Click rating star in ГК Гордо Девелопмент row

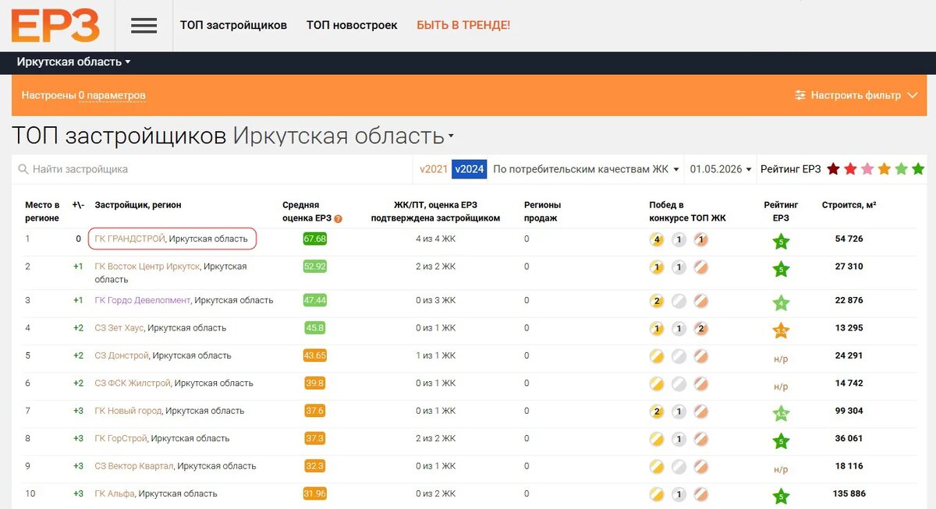pyautogui.click(x=781, y=303)
